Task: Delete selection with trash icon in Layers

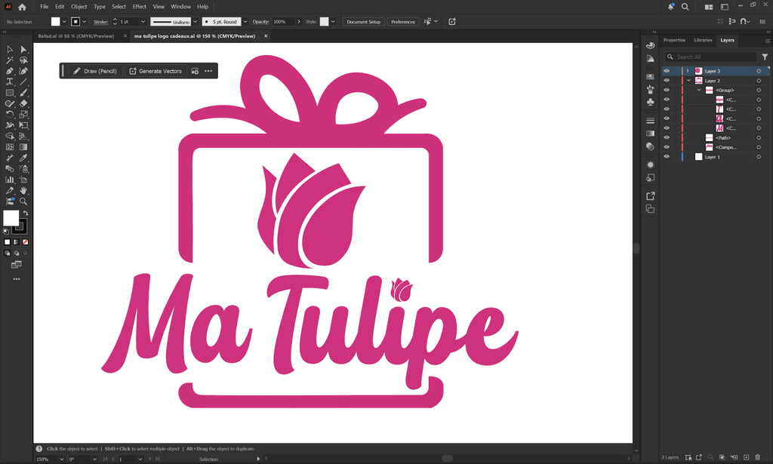Action: pyautogui.click(x=758, y=458)
